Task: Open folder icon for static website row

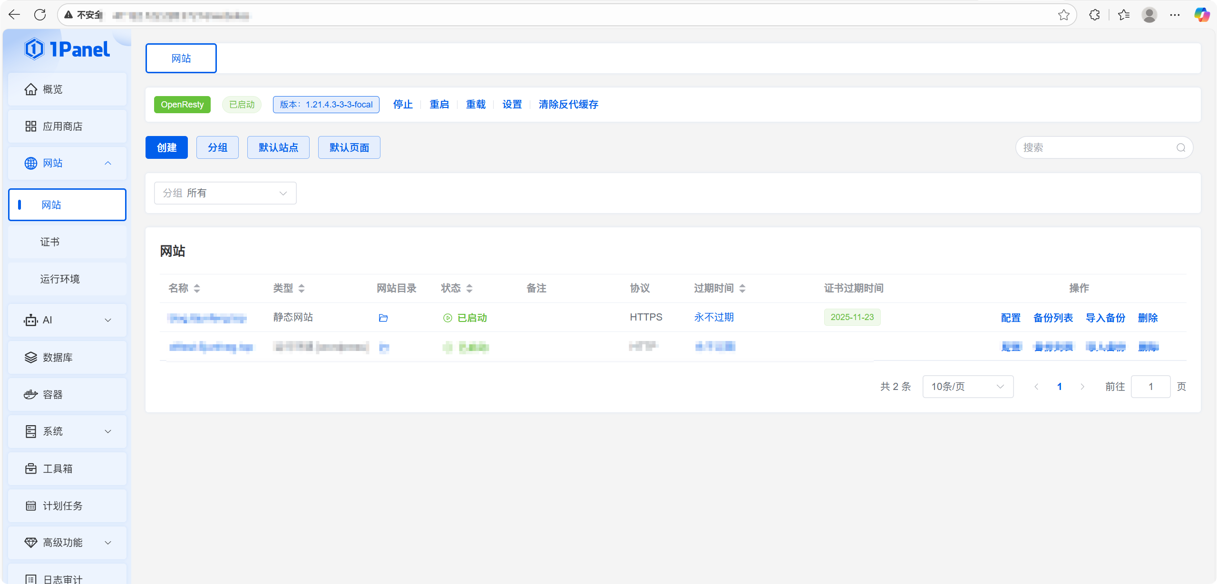Action: 383,318
